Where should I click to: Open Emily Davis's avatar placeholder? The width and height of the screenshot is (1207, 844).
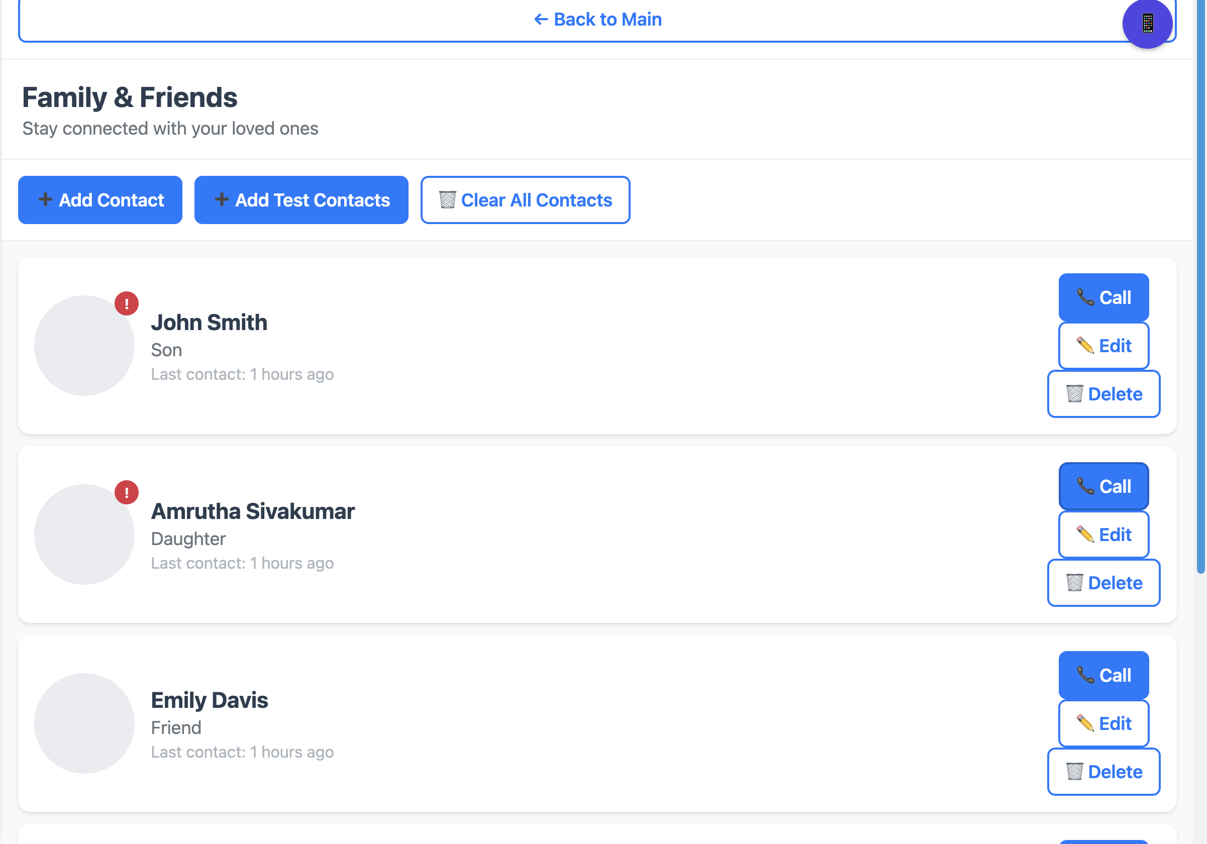[84, 723]
